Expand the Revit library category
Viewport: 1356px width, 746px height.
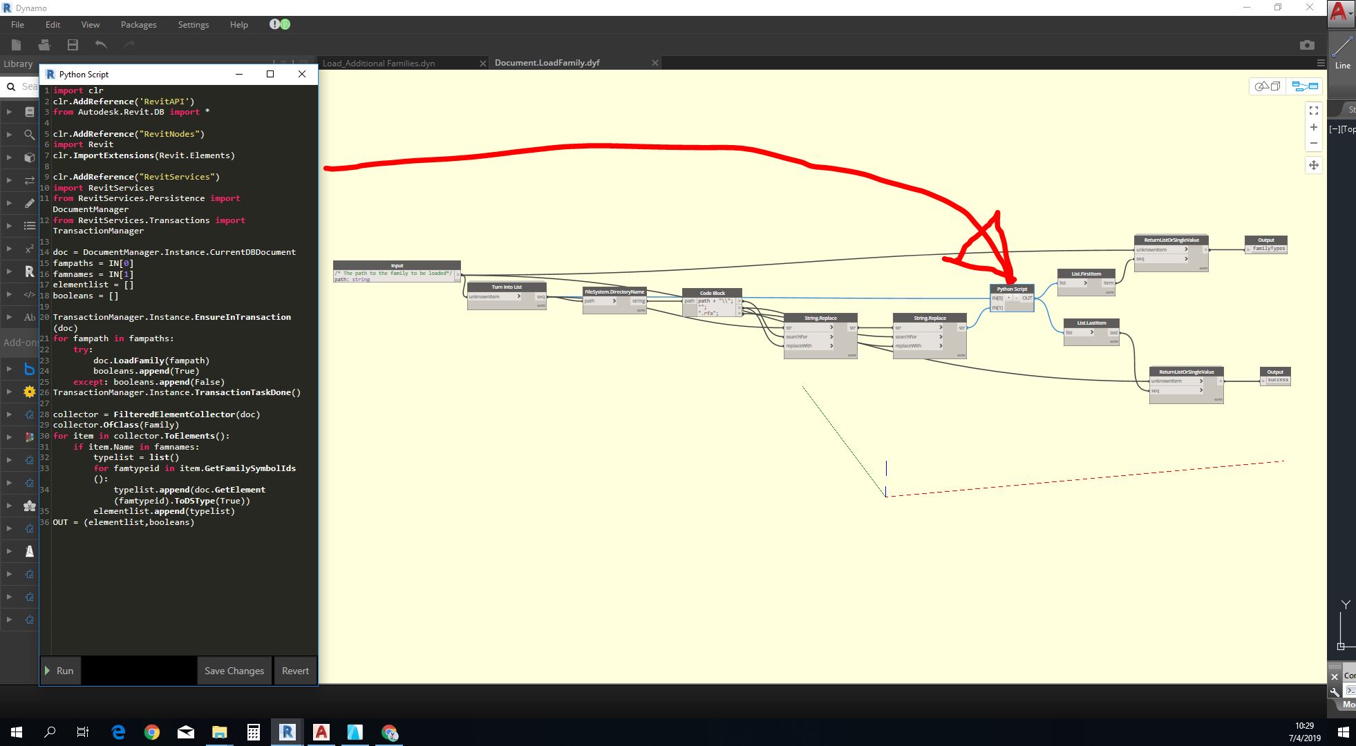(x=10, y=271)
